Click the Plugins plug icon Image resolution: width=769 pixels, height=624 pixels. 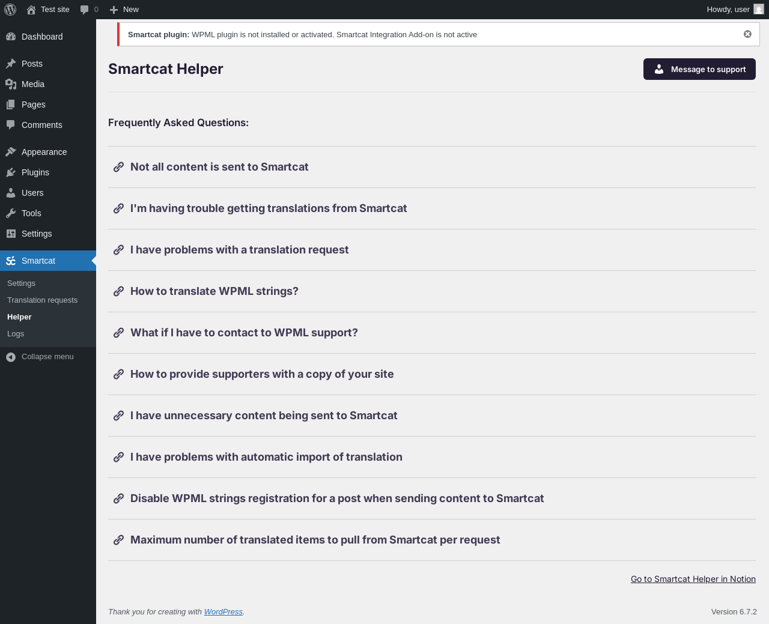tap(11, 172)
